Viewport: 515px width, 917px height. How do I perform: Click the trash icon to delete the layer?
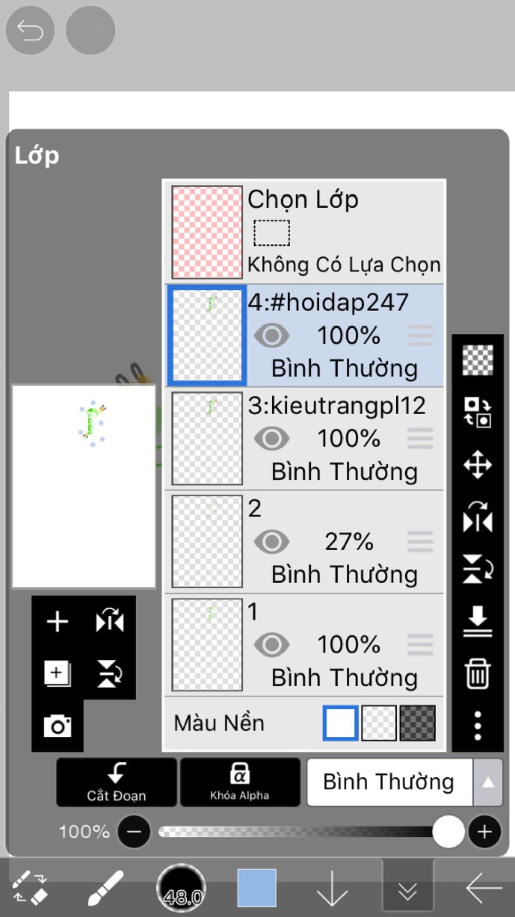click(477, 674)
